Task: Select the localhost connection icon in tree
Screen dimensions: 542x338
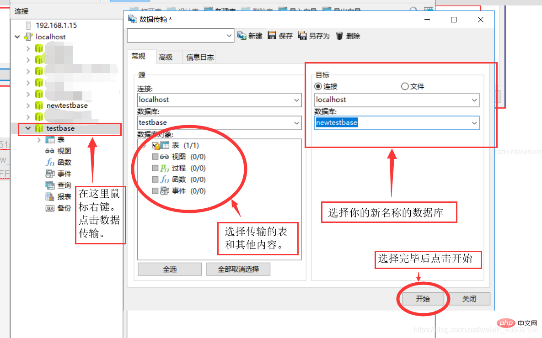Action: 28,37
